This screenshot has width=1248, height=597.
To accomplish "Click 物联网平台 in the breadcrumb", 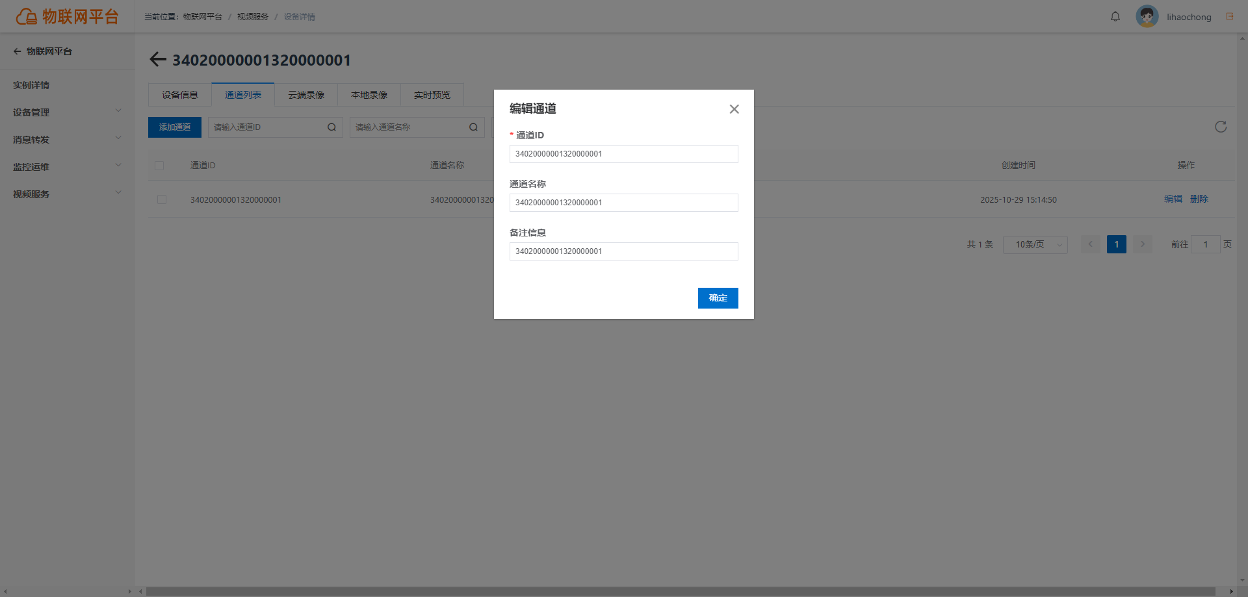I will pyautogui.click(x=202, y=17).
